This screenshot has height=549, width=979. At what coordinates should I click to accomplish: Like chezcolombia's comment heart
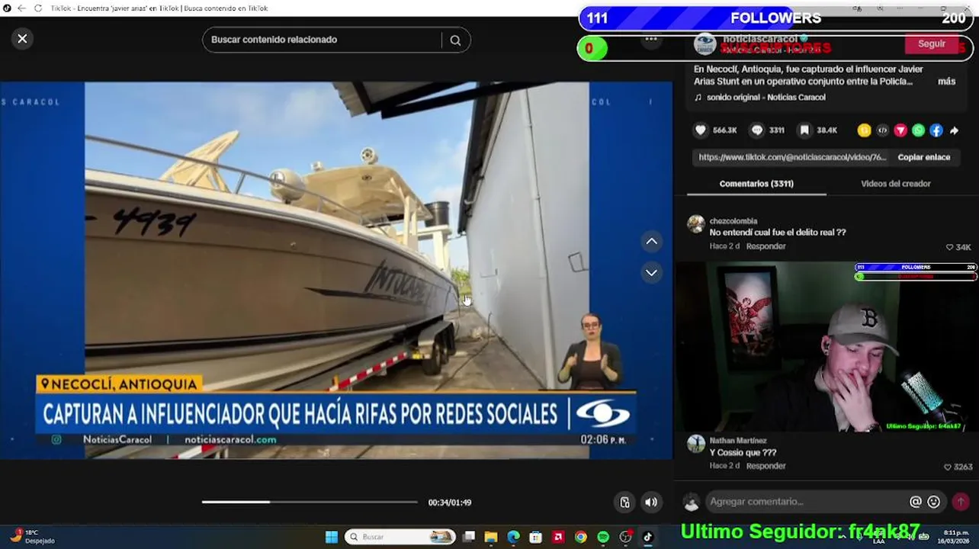click(x=949, y=247)
